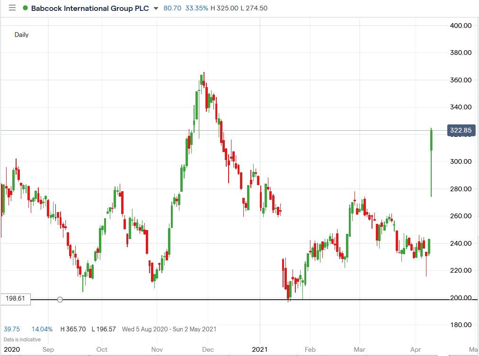Click the 198.61 price level label
Screen dimensions: 479x356
[x=14, y=298]
